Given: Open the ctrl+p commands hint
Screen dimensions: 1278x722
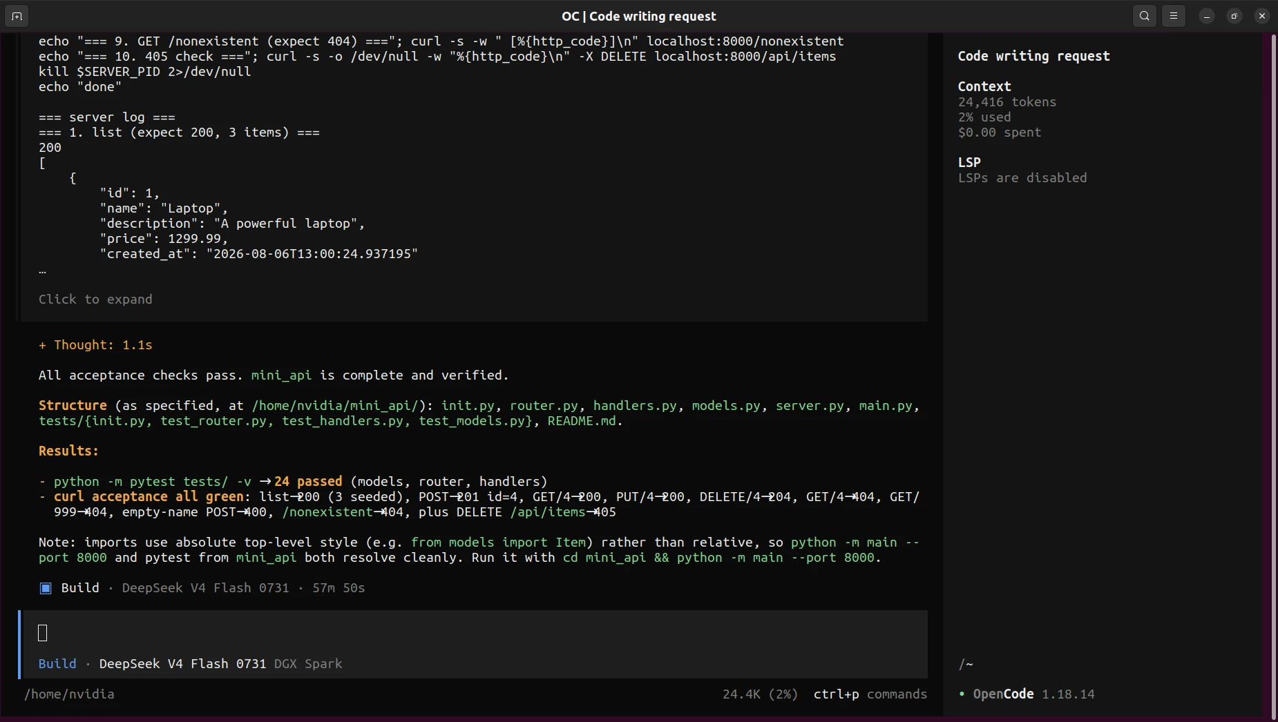Looking at the screenshot, I should tap(870, 694).
